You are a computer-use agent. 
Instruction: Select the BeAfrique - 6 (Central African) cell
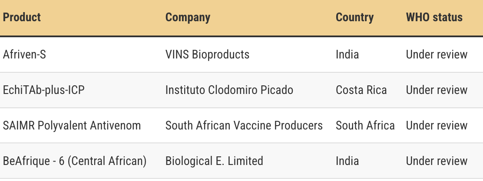pos(75,161)
